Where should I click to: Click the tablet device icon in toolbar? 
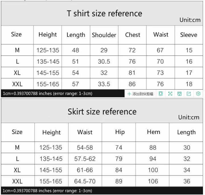[x=161, y=94]
